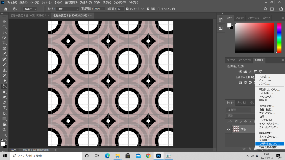Viewport: 285px width, 160px height.
Task: Enable the すべてのレイヤー checkbox
Action: (x=159, y=9)
